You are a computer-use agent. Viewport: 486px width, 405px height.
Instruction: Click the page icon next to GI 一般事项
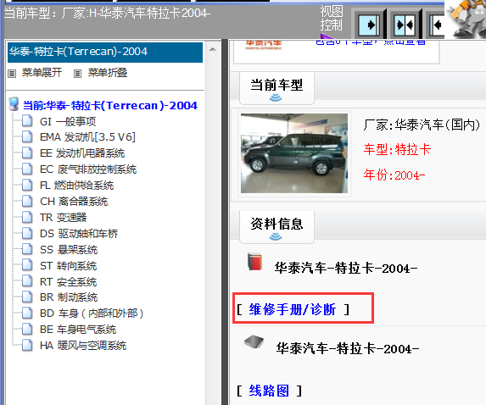[27, 121]
